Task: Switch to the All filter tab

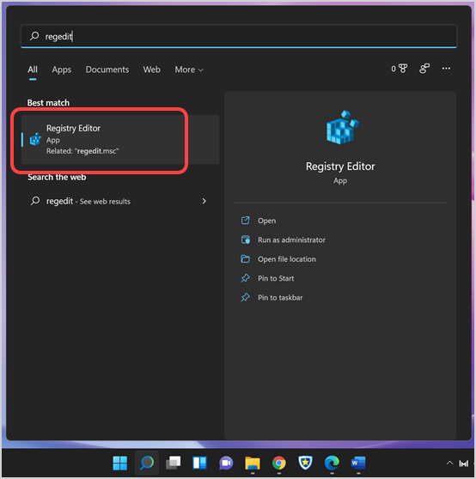Action: point(33,70)
